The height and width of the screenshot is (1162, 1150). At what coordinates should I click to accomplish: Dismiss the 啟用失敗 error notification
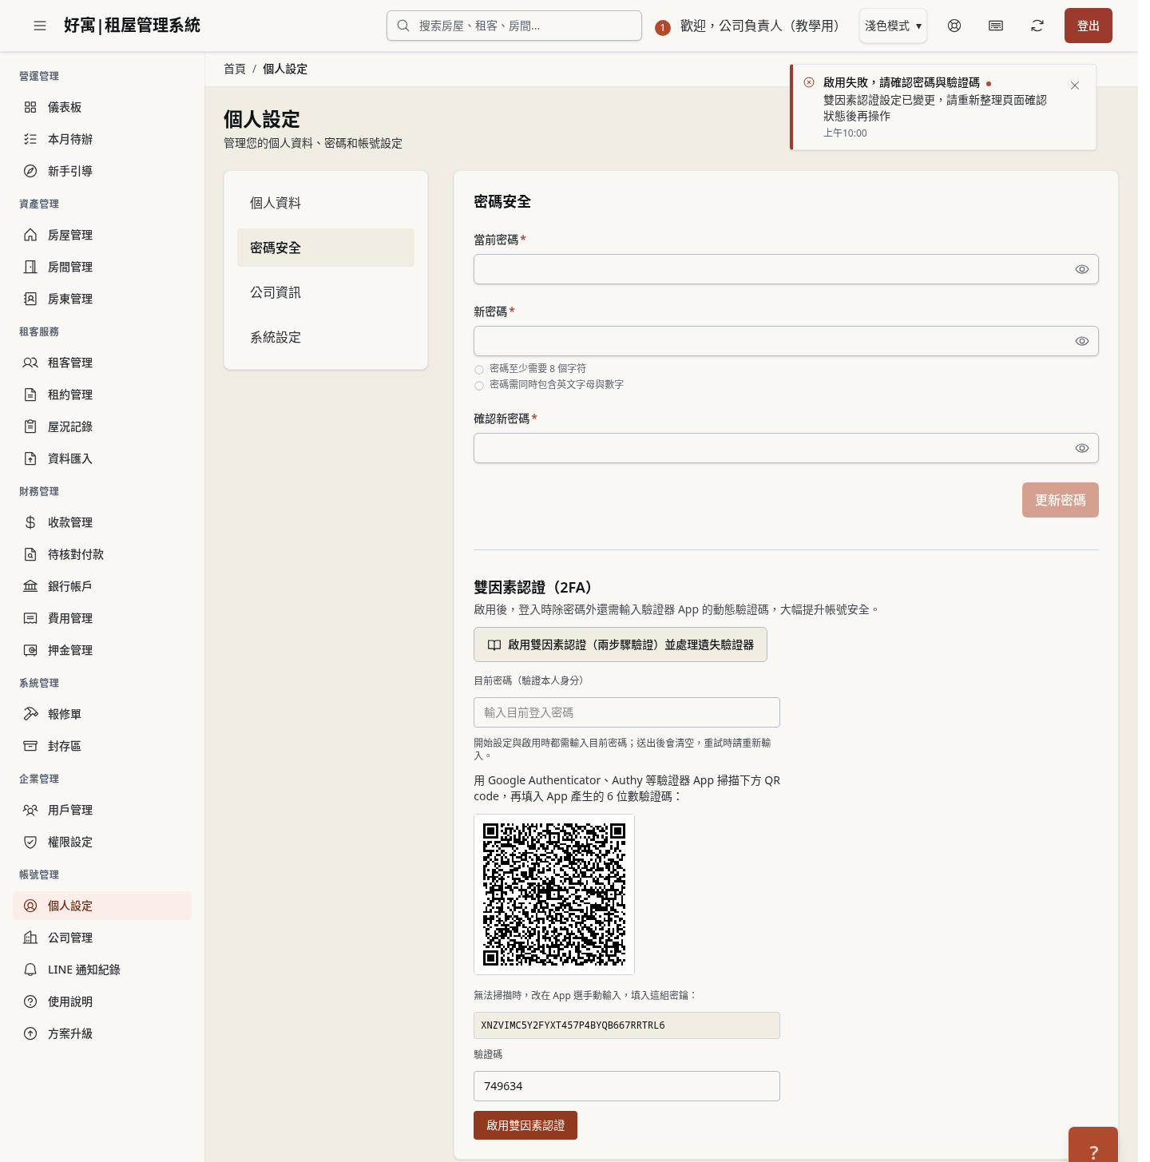[1075, 85]
